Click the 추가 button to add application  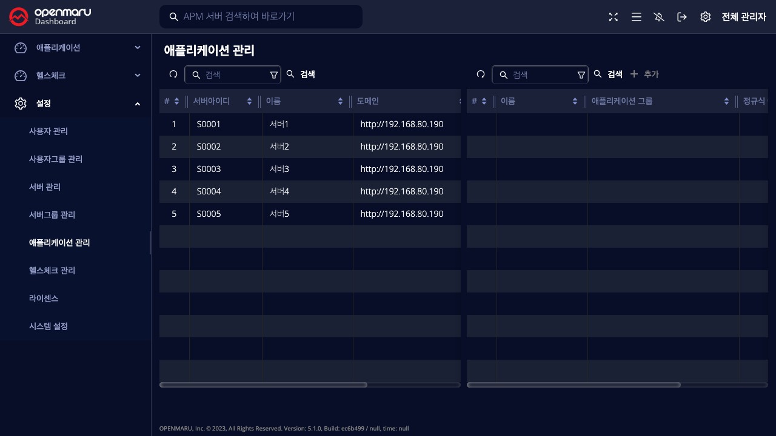644,74
